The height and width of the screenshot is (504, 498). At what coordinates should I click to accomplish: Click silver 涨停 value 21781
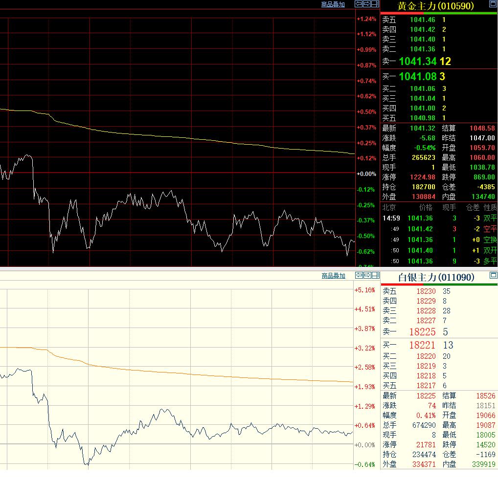(x=426, y=445)
